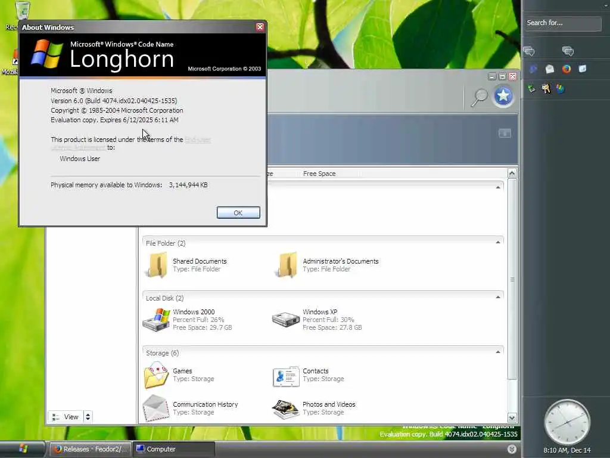Select the Games storage item

(179, 375)
